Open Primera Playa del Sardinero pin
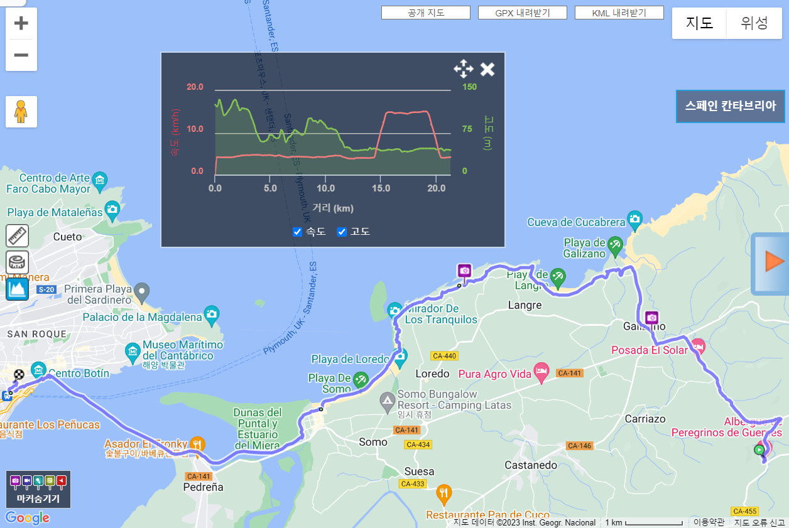Screen dimensions: 789x528 [143, 291]
